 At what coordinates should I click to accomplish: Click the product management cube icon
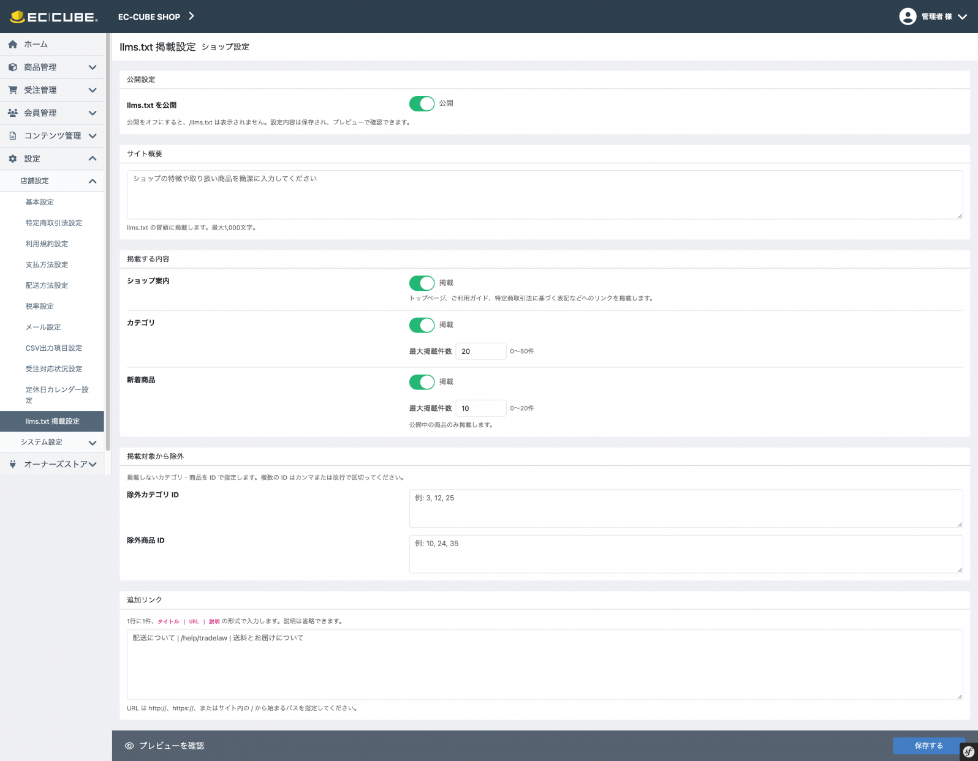[x=12, y=67]
